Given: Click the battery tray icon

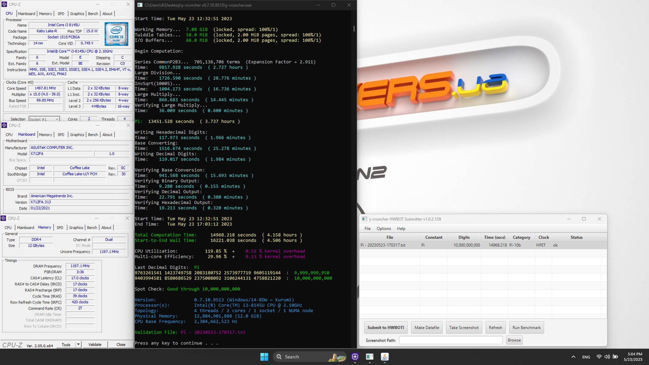Looking at the screenshot, I should coord(616,357).
